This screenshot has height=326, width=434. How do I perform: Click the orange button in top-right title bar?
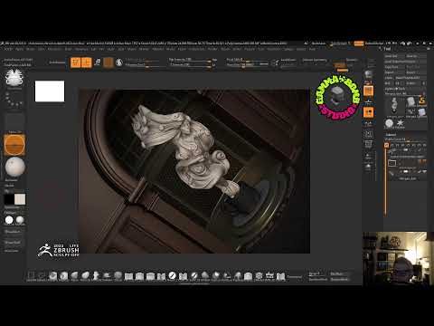click(x=359, y=43)
